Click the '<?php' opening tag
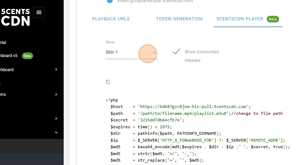Screen dimensions: 296x165 (112, 100)
